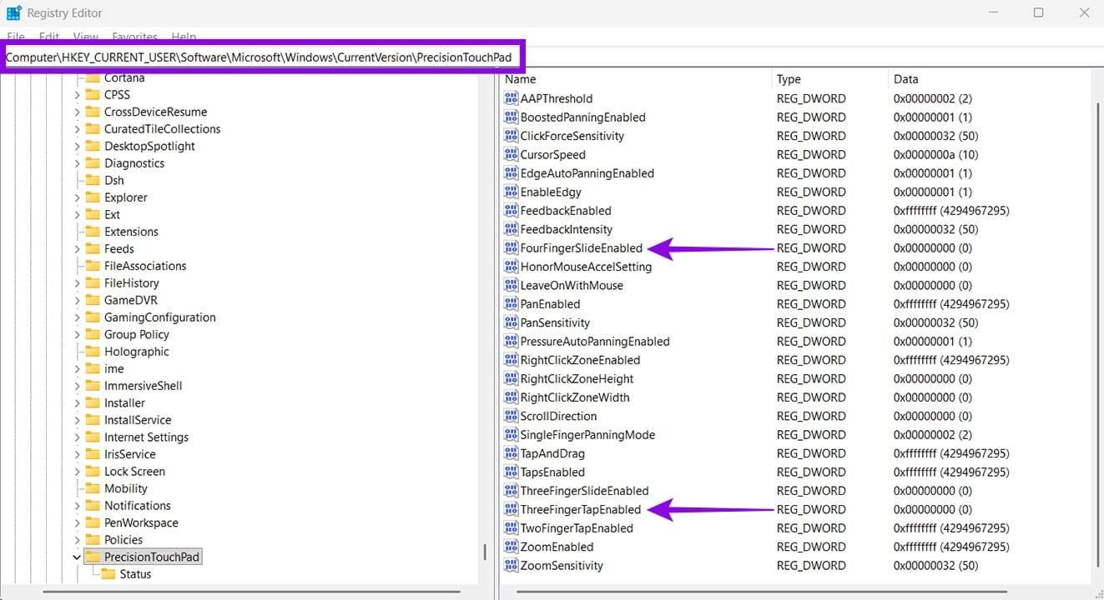Select the RightClickZoneHeight value name
The image size is (1104, 600).
pos(577,379)
